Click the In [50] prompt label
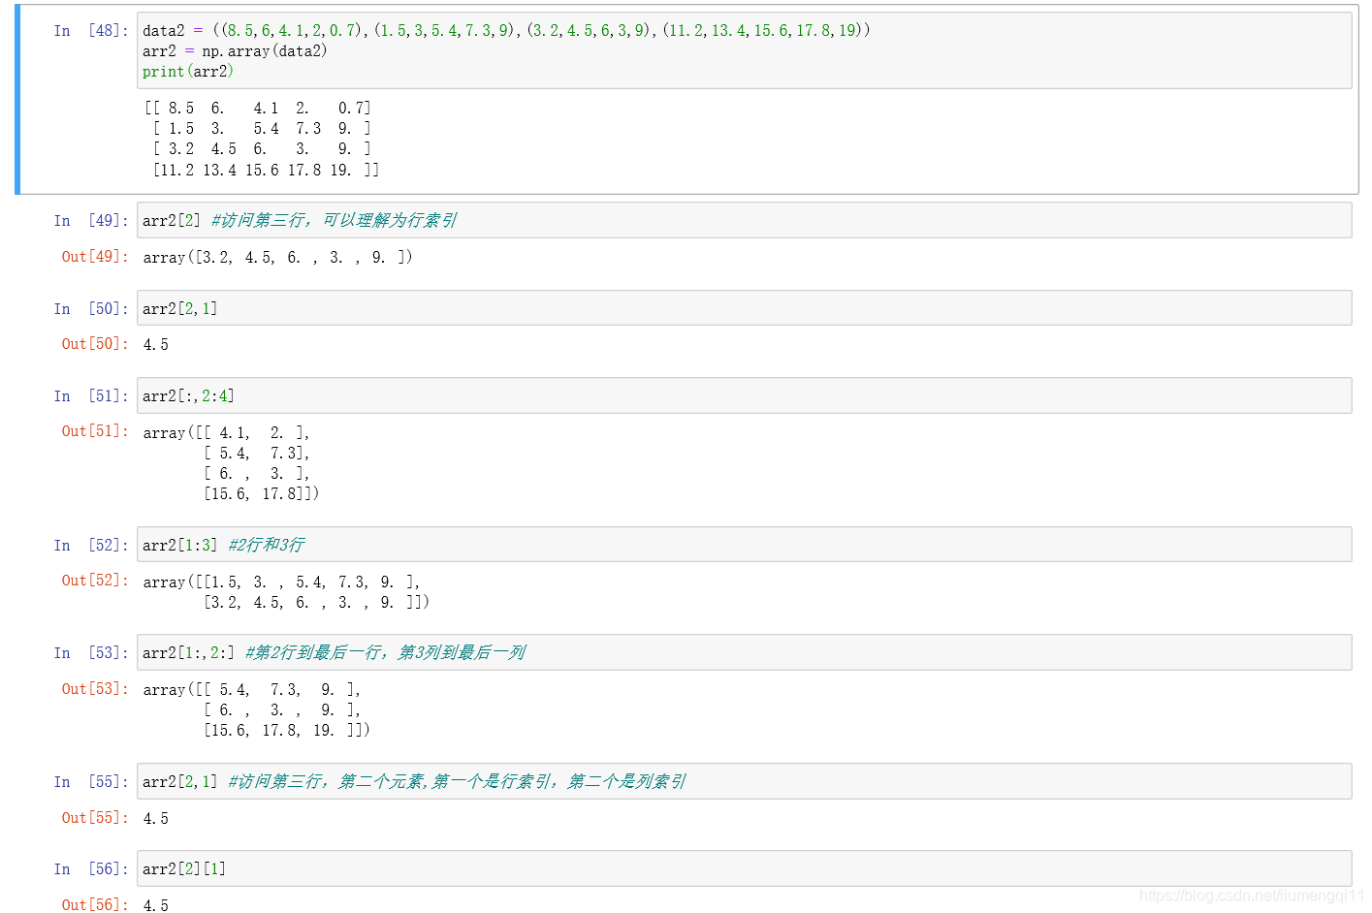The image size is (1372, 913). 91,309
